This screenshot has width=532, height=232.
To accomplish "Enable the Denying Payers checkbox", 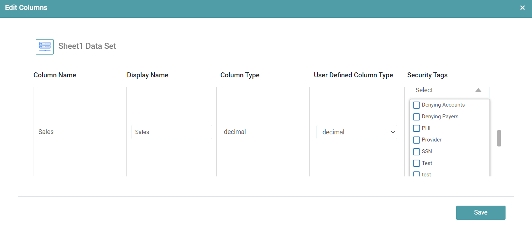I will tap(417, 117).
